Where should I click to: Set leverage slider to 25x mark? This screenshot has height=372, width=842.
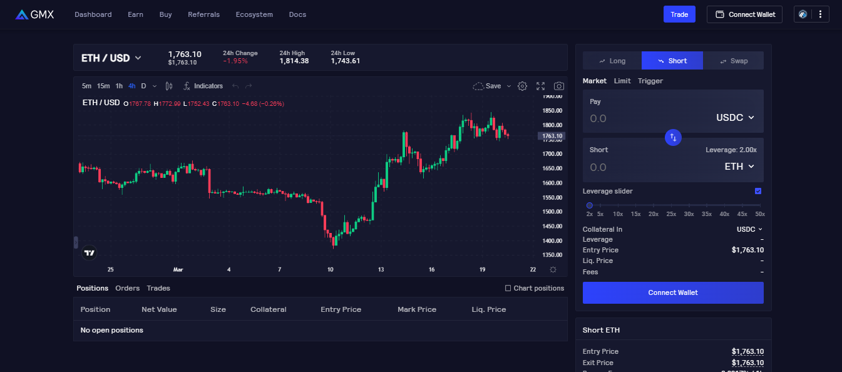pyautogui.click(x=671, y=205)
